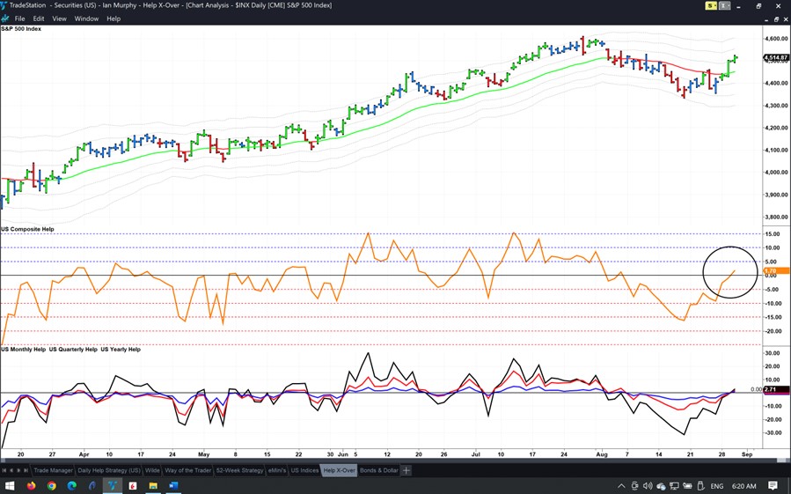Click the Windows Start button
This screenshot has width=791, height=494.
pos(10,485)
